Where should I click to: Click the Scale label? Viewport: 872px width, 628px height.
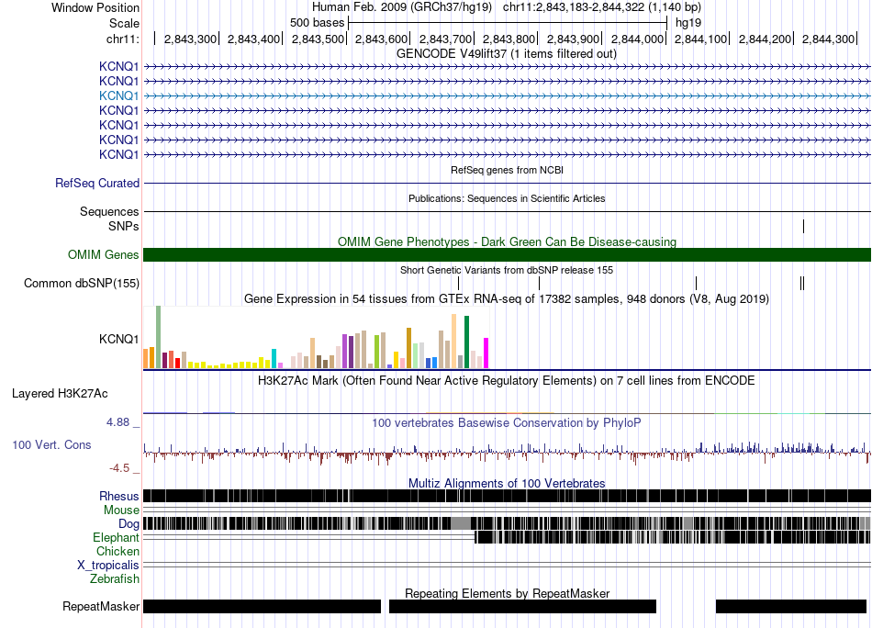tap(124, 23)
